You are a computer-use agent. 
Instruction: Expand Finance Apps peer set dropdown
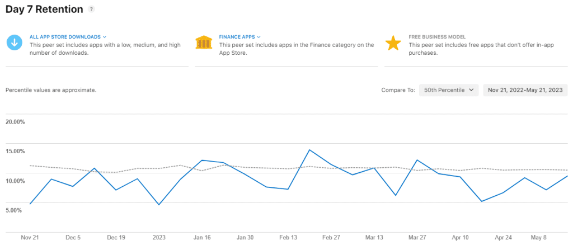point(240,37)
